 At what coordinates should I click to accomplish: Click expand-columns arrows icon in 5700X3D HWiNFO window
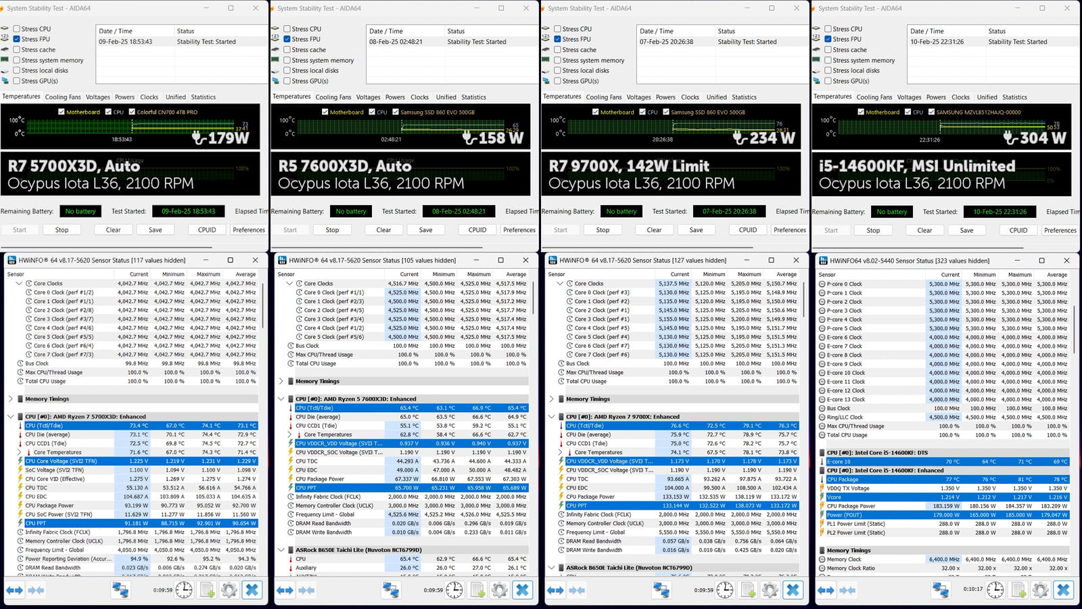14,590
